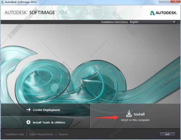Choose Create Deployment option
The width and height of the screenshot is (181, 140).
tap(45, 110)
